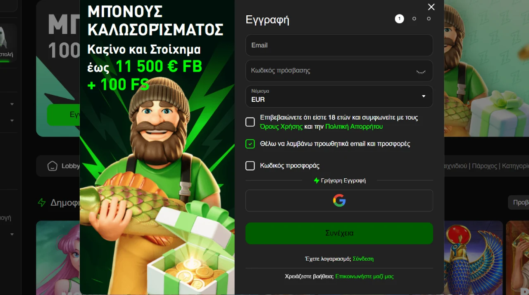Toggle password visibility eye icon

[x=421, y=72]
